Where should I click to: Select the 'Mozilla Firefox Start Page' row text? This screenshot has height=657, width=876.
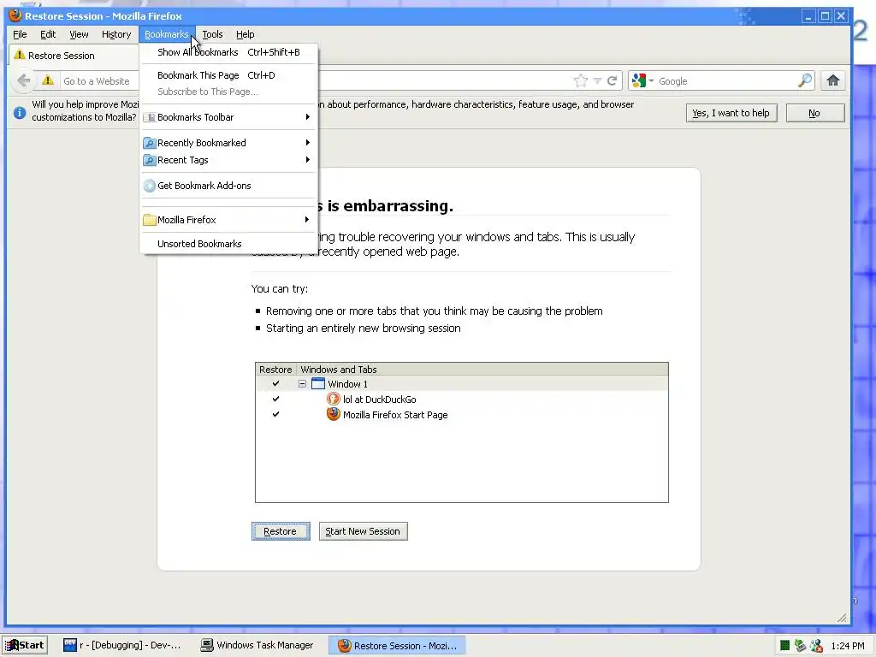point(395,415)
